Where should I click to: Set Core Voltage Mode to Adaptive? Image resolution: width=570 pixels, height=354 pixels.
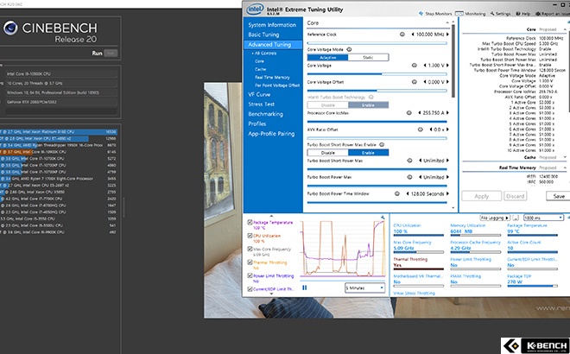(x=328, y=58)
